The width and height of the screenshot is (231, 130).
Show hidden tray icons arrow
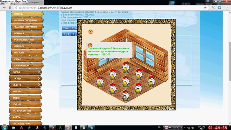184,128
